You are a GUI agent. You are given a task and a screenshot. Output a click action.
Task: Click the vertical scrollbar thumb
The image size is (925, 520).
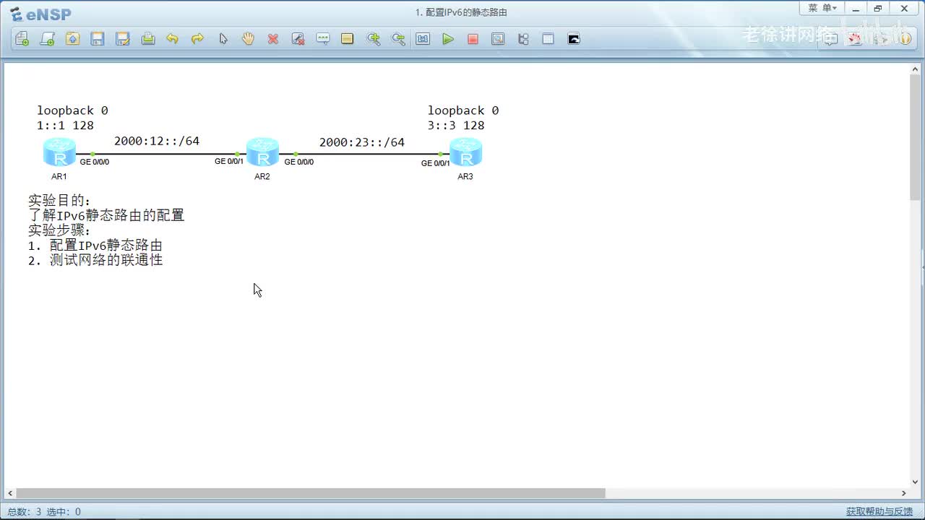point(915,137)
